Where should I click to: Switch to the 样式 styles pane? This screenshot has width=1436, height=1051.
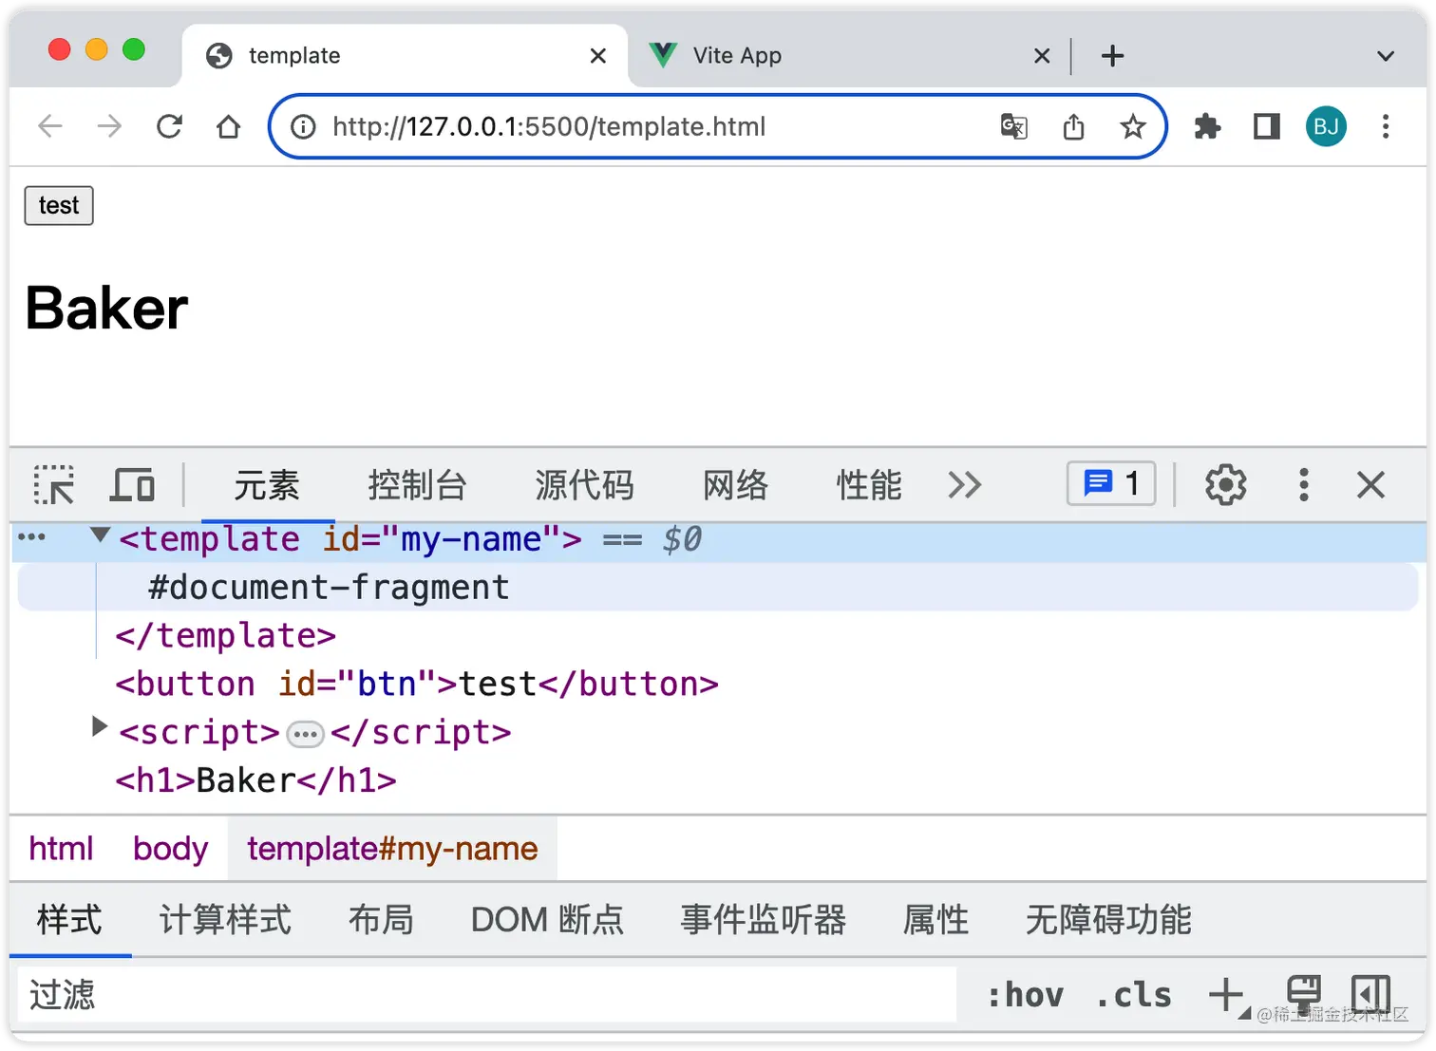69,920
